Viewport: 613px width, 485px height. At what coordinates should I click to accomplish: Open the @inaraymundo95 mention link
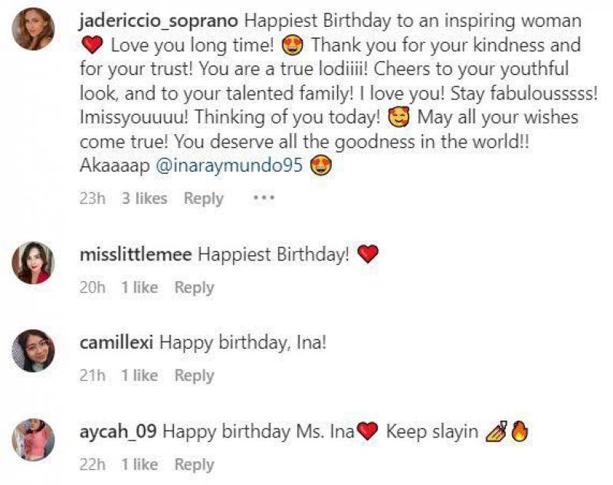tap(229, 165)
